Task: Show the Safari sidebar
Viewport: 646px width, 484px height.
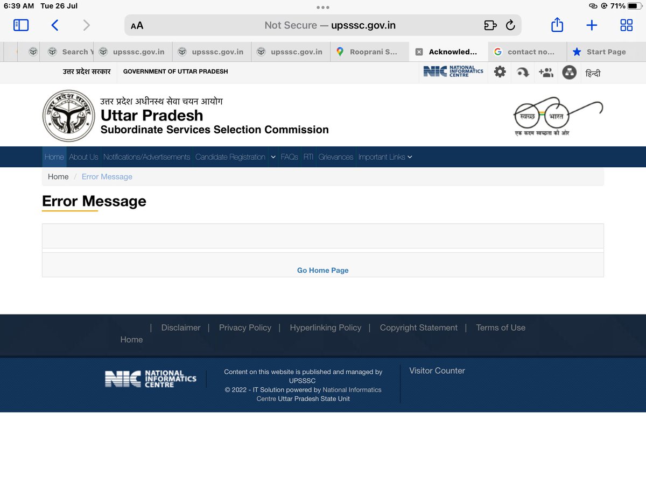Action: [x=21, y=25]
